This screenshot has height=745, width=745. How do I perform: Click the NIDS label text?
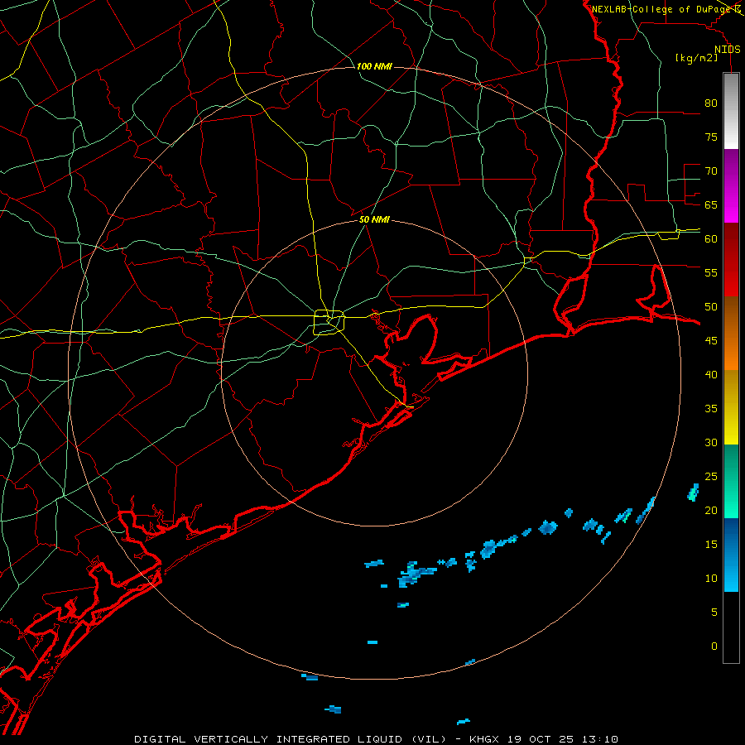(728, 50)
